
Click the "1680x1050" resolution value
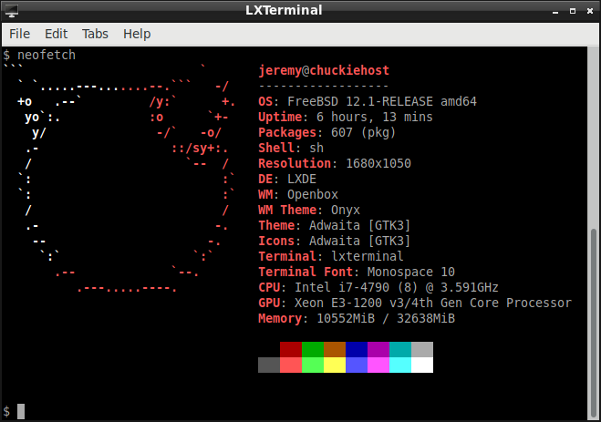point(378,163)
